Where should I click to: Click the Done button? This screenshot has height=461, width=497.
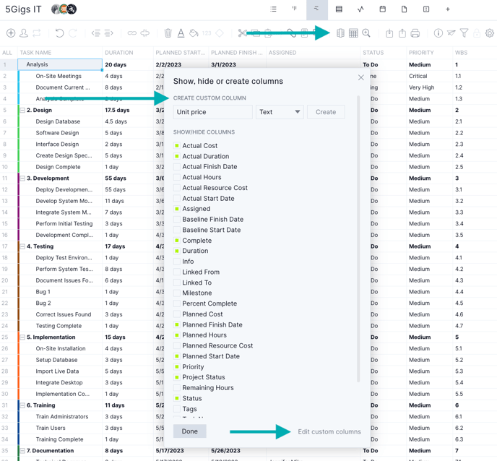click(189, 431)
